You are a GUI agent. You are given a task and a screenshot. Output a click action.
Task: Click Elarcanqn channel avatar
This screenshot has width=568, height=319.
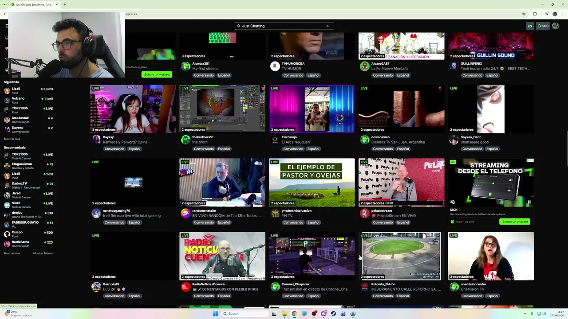click(275, 140)
